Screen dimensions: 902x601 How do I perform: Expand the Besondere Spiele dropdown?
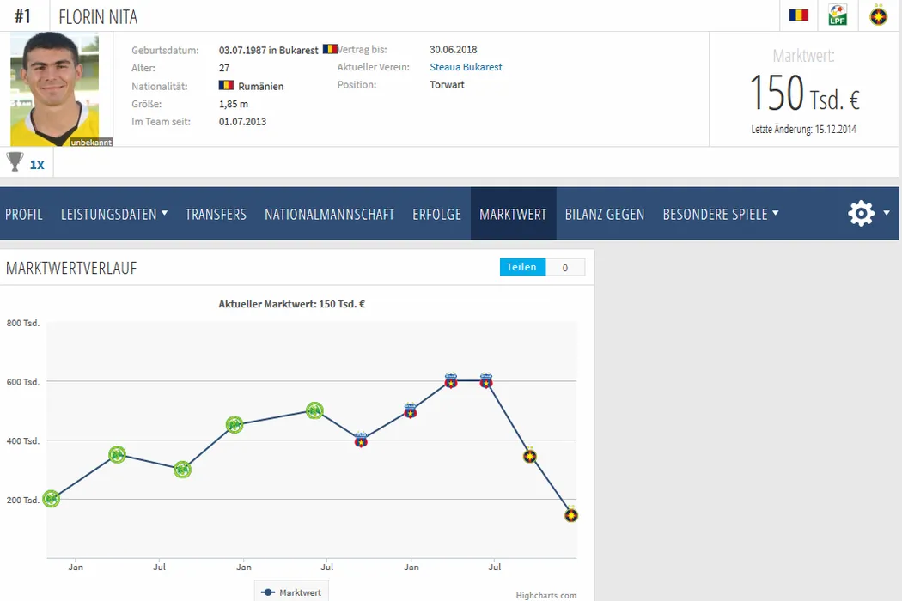click(720, 214)
